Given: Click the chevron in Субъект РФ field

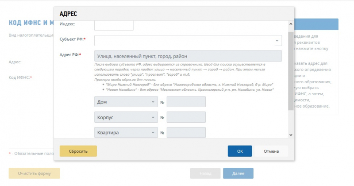Looking at the screenshot, I should pos(277,40).
